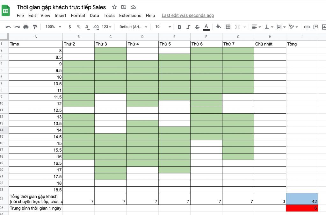The image size is (326, 215).
Task: Select the blue total cell showing 42
Action: tap(302, 199)
